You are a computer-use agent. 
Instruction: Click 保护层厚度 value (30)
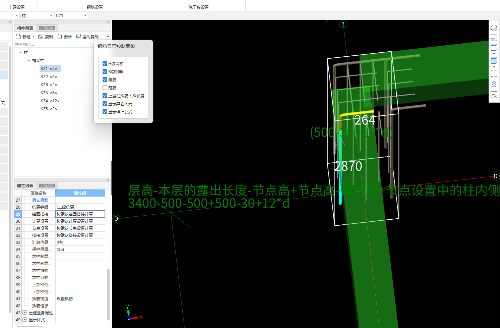(80, 249)
